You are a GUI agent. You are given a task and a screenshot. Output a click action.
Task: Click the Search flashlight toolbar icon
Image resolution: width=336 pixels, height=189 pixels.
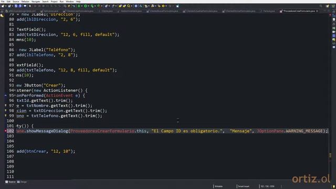pos(129,6)
